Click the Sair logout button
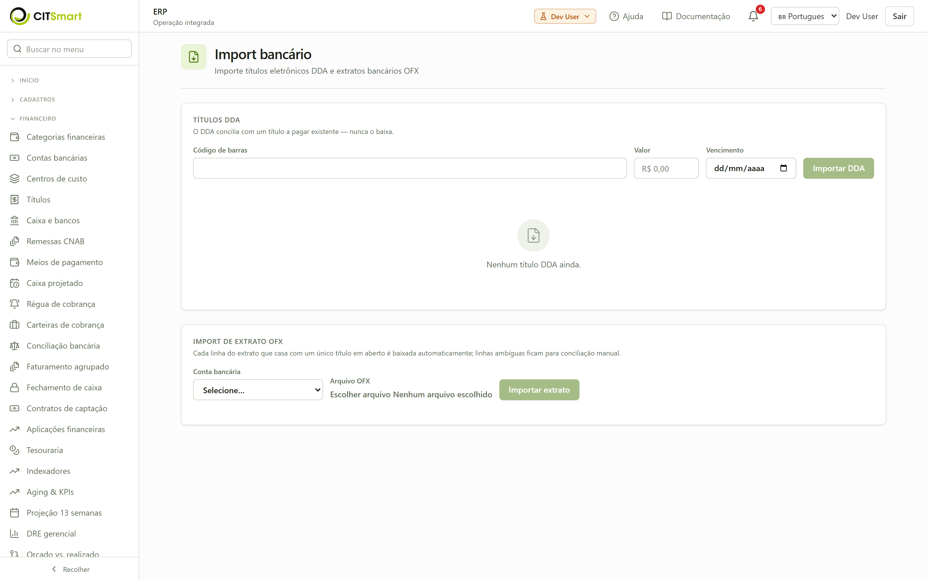 [899, 16]
